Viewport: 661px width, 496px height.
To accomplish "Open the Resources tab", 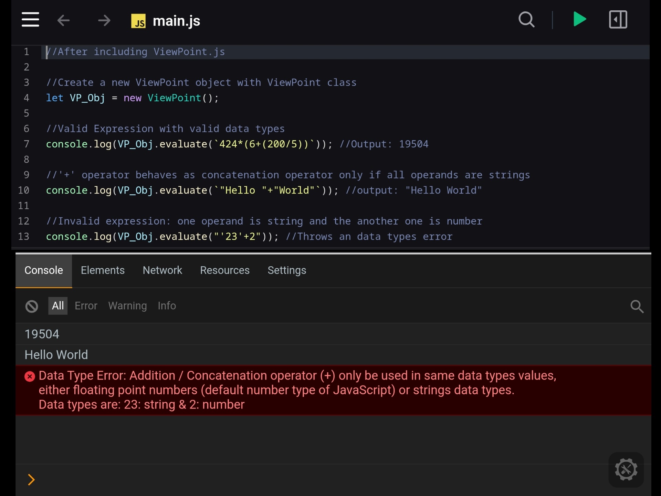I will click(225, 270).
